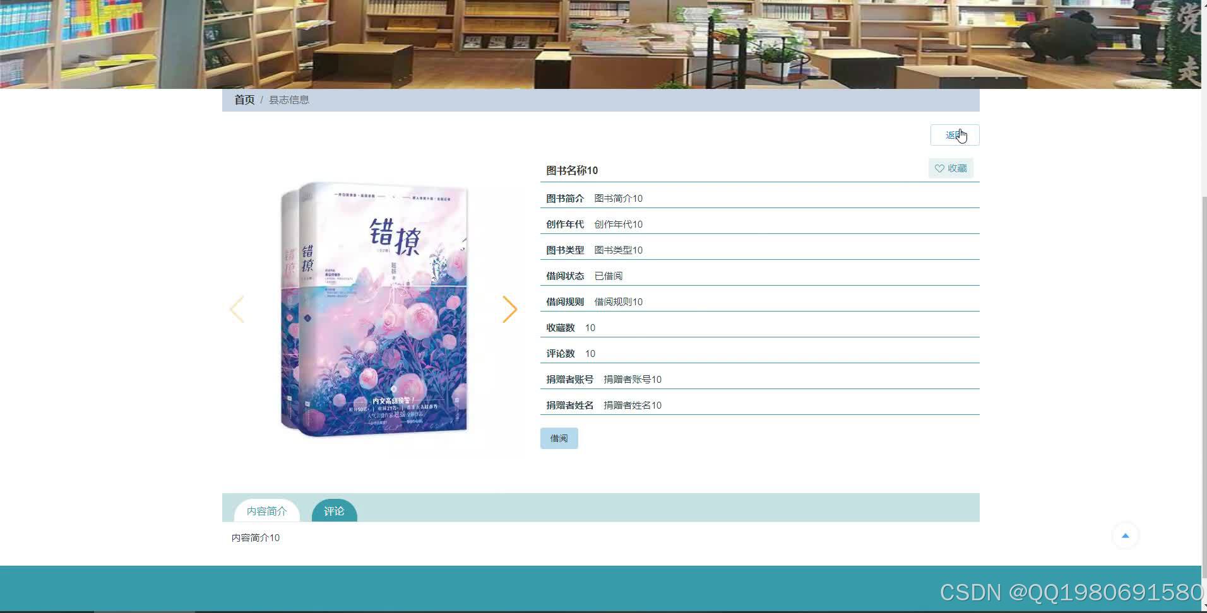Open the 内容简介 introduction tab

(266, 511)
